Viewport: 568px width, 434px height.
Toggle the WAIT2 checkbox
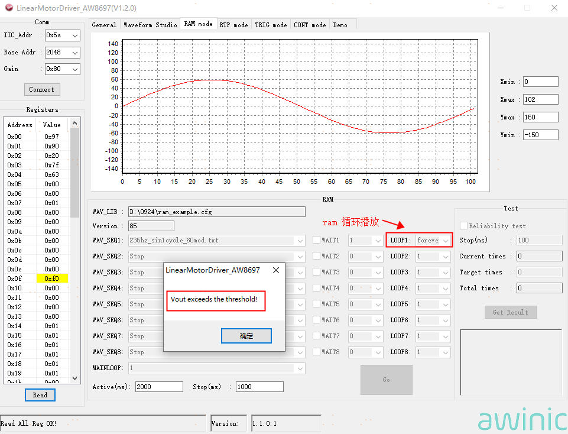tap(317, 256)
